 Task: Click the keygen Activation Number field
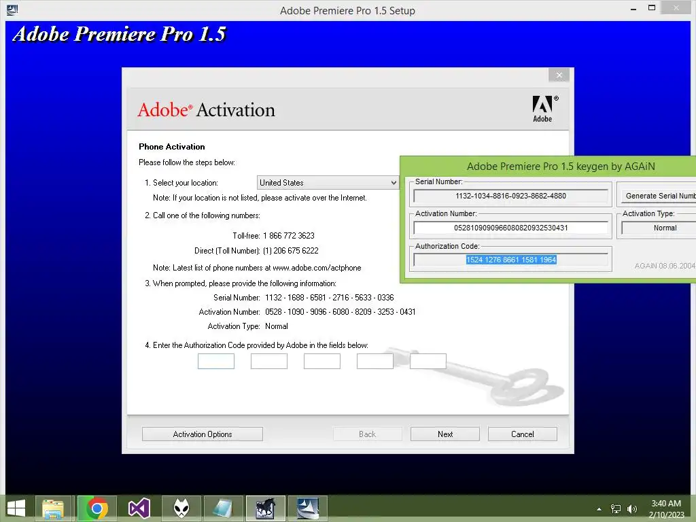tap(511, 228)
